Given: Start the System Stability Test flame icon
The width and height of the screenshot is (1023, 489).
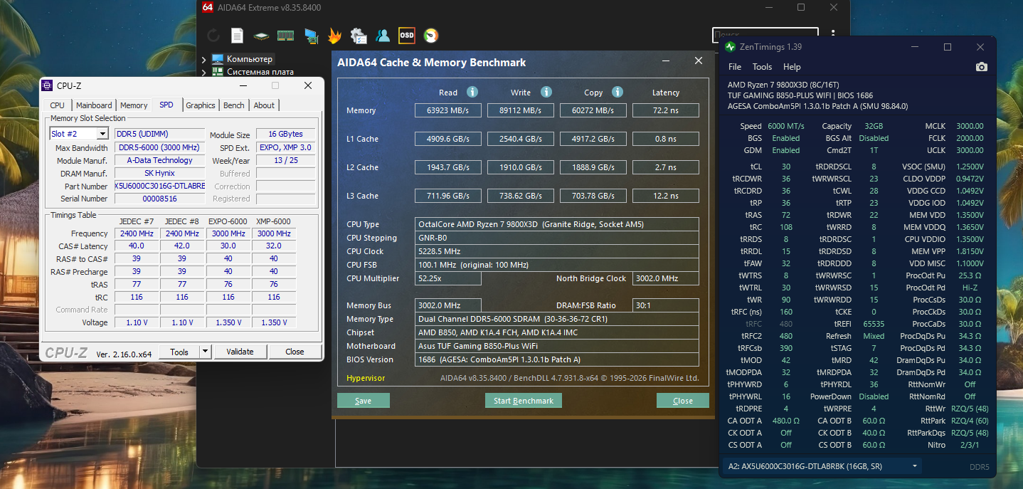Looking at the screenshot, I should coord(334,36).
